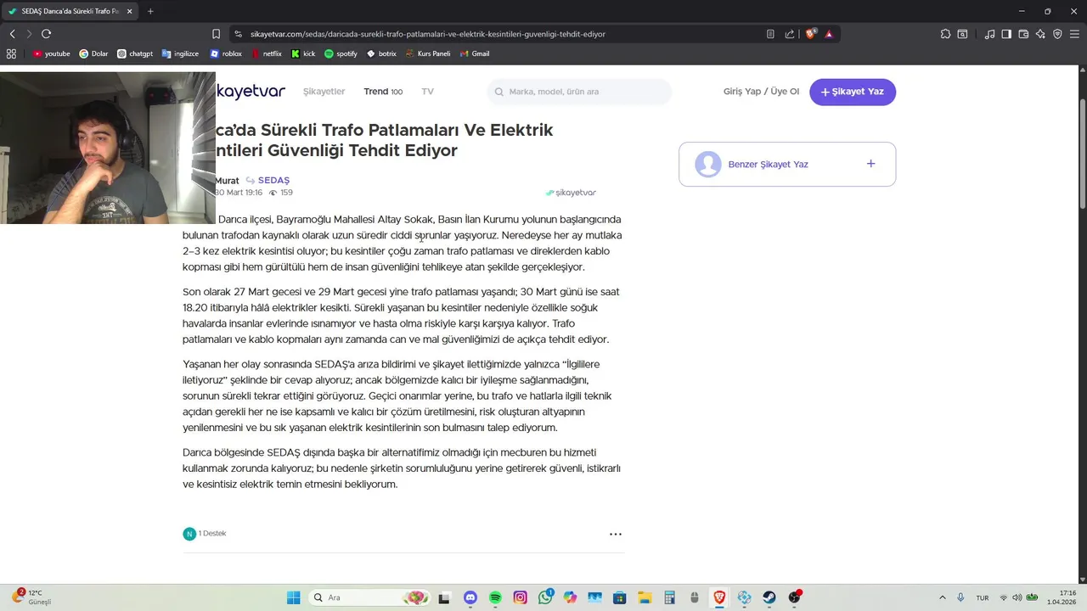Viewport: 1087px width, 611px height.
Task: Click the TUR keyboard language indicator
Action: (983, 597)
